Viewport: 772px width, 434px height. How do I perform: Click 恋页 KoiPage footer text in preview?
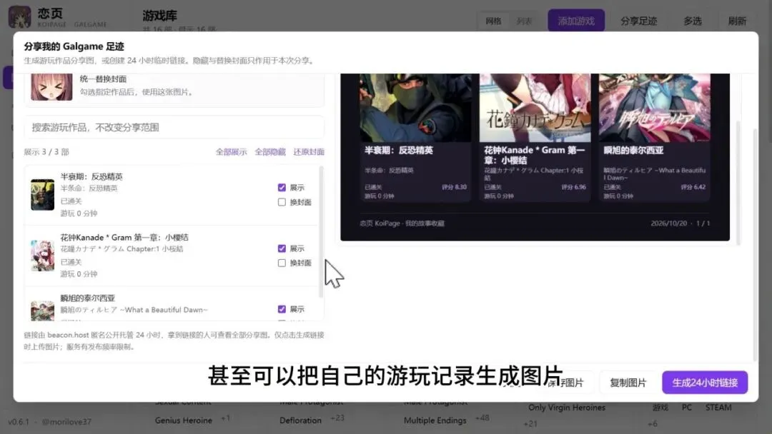pyautogui.click(x=402, y=223)
